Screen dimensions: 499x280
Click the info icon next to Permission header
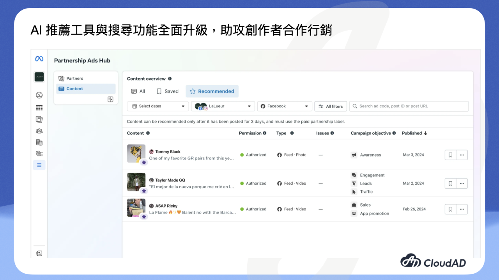(265, 133)
